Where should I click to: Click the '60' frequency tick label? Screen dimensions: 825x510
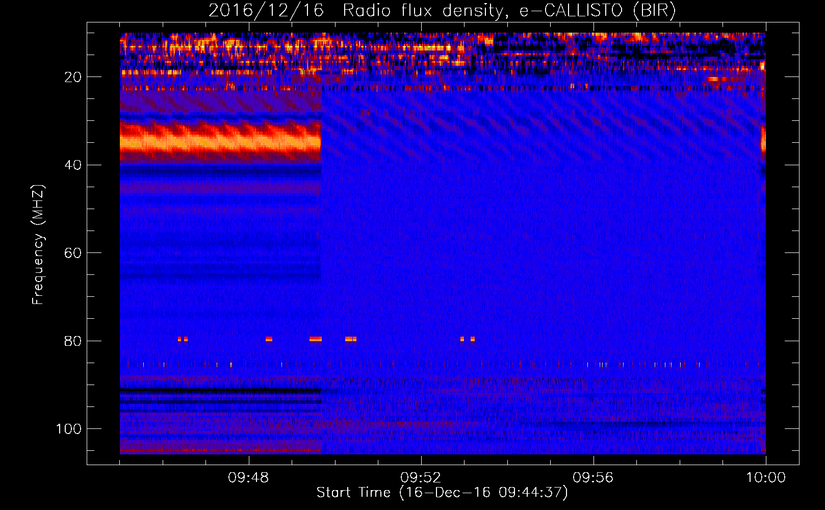tap(73, 253)
